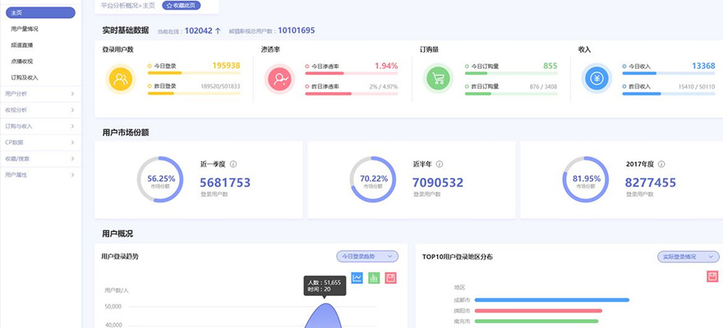Save the user login trend chart image
The width and height of the screenshot is (723, 328).
(390, 278)
